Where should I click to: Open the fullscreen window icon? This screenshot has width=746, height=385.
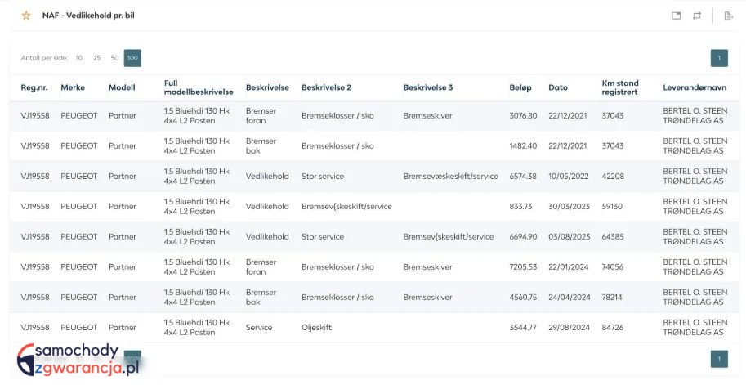(676, 16)
